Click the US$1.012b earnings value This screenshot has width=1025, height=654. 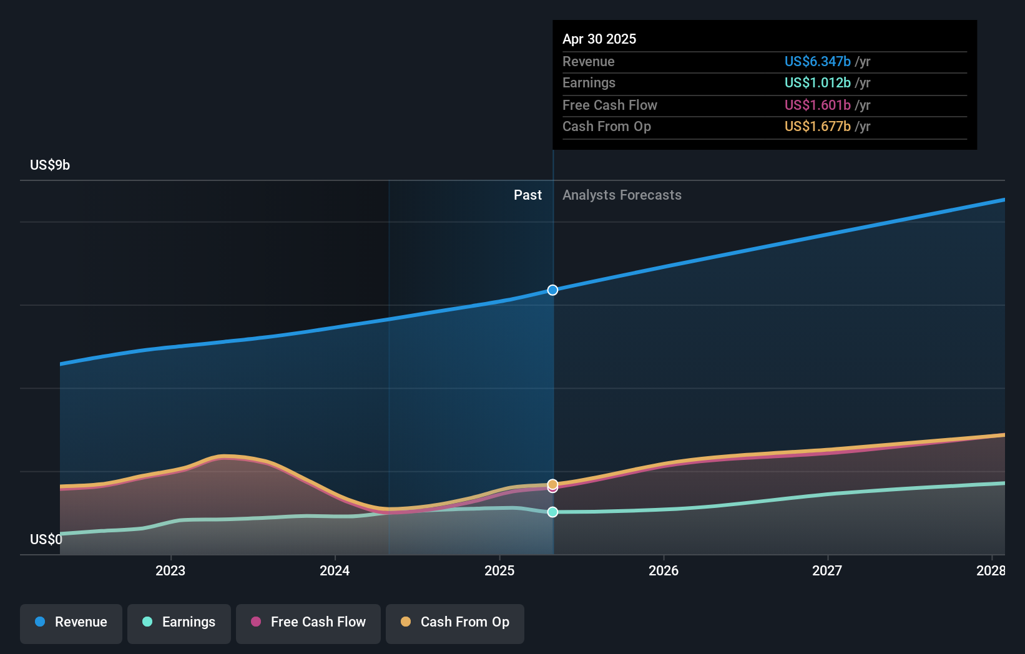(817, 82)
